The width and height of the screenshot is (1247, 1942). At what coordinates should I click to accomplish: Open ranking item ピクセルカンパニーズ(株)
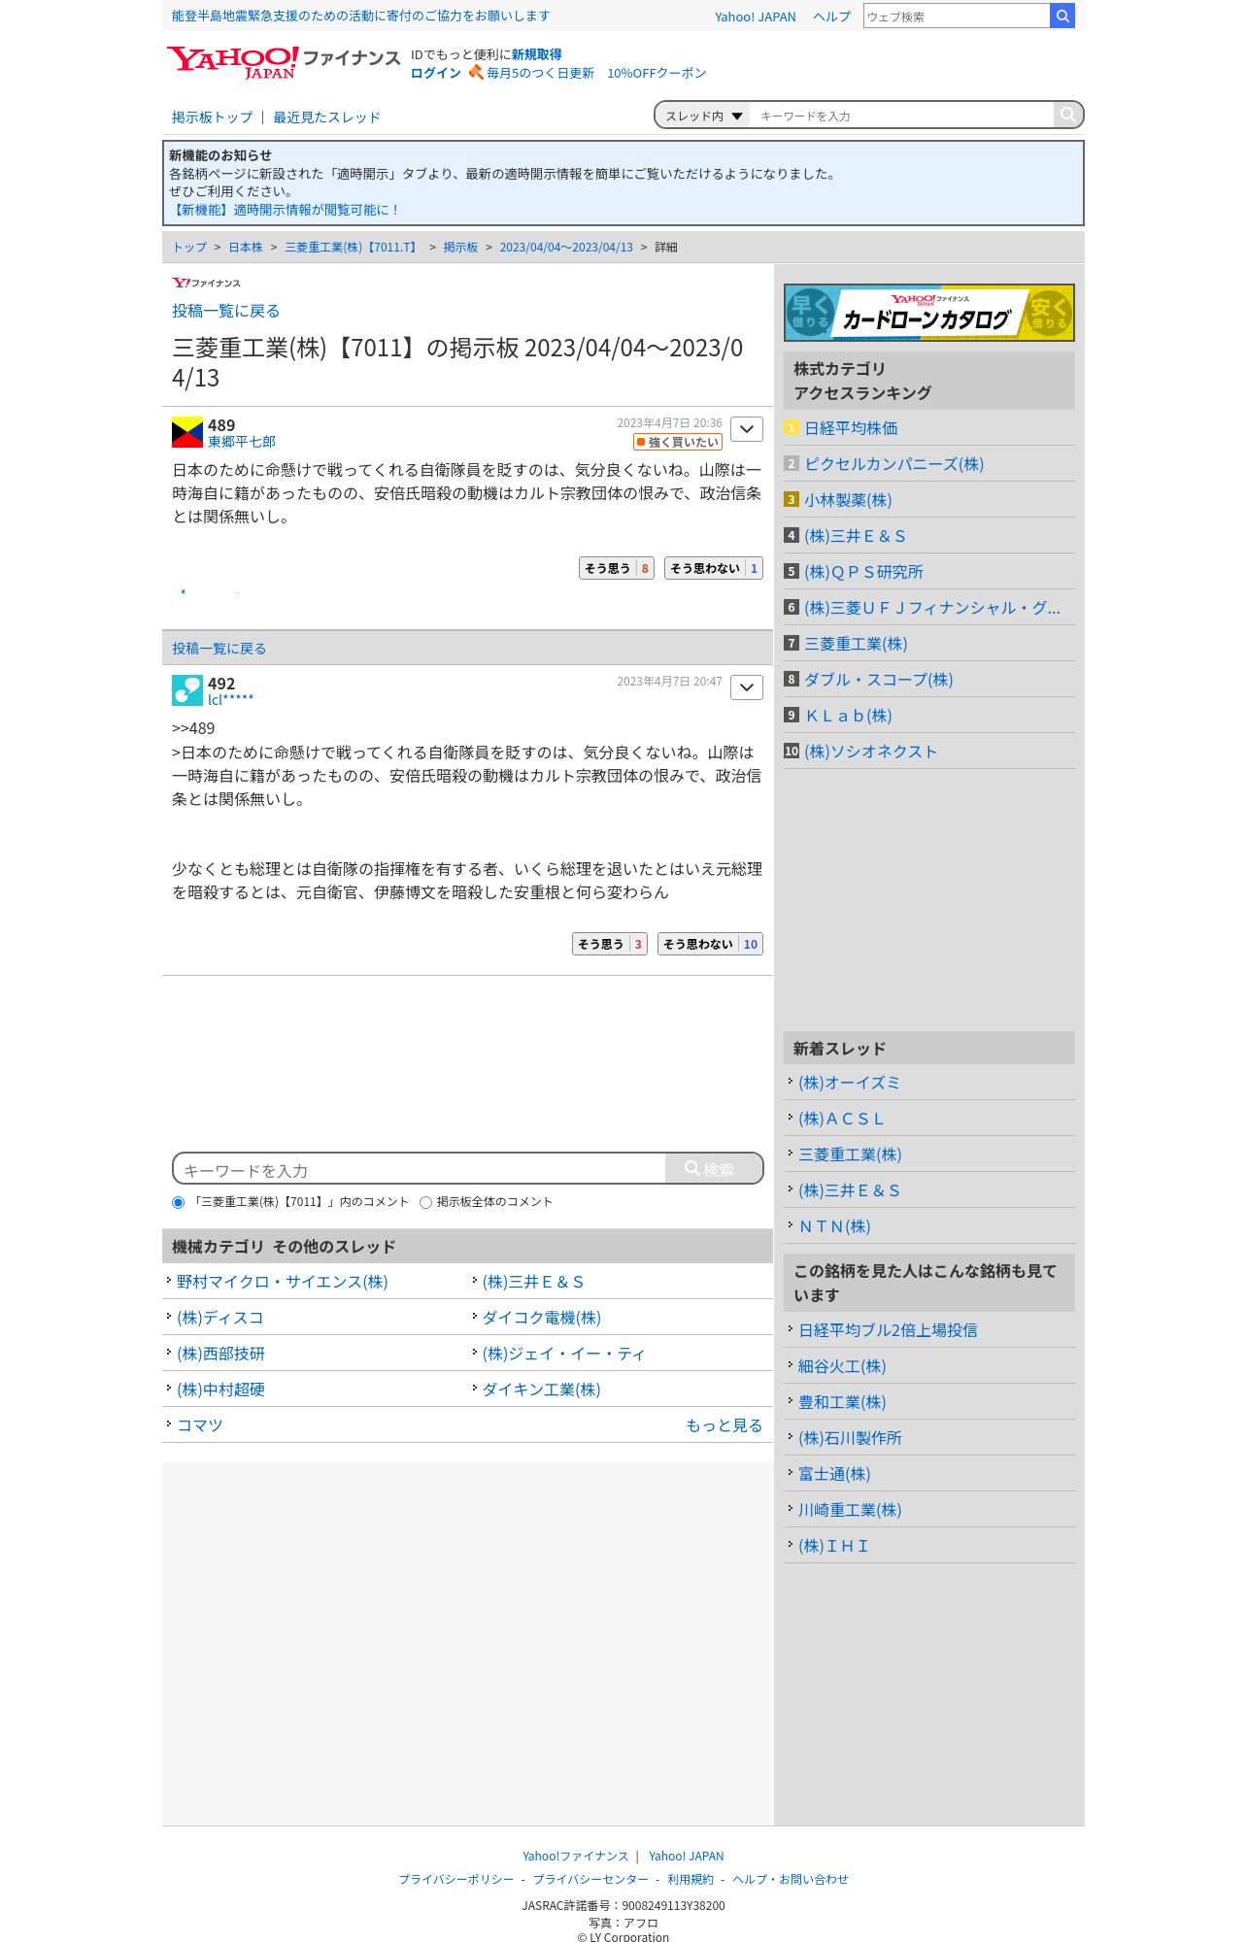coord(893,464)
